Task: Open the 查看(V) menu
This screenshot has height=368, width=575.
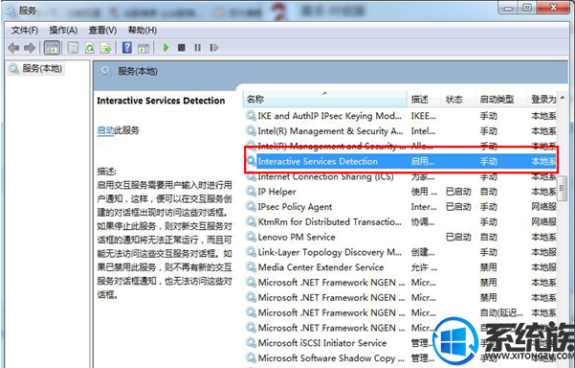Action: pos(102,30)
